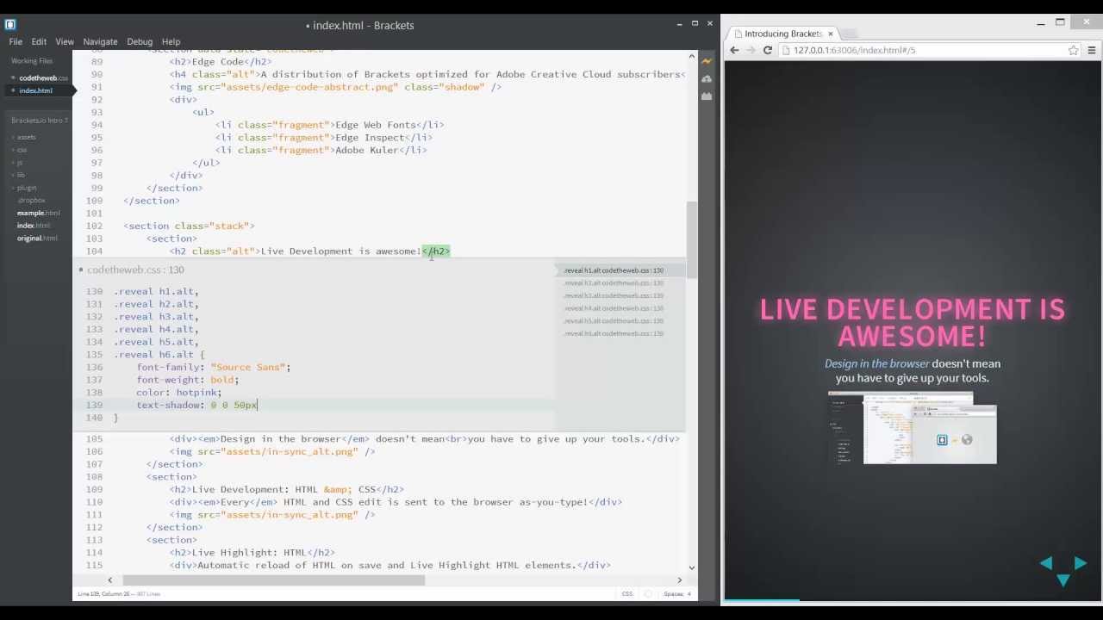
Task: Open the Chrome hamburger menu
Action: click(x=1091, y=50)
